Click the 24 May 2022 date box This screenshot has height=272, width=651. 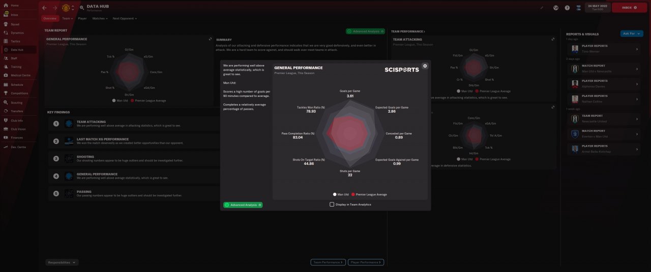click(x=597, y=8)
